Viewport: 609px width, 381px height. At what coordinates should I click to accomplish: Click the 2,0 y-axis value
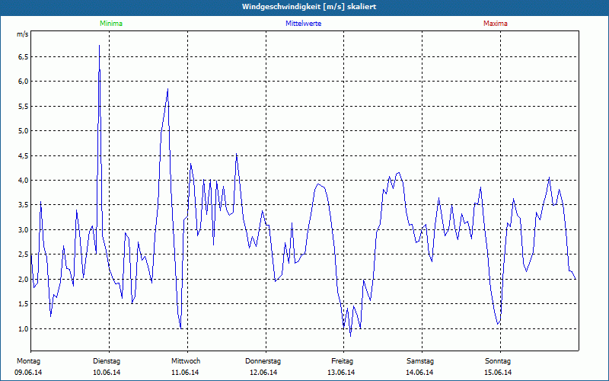click(24, 279)
